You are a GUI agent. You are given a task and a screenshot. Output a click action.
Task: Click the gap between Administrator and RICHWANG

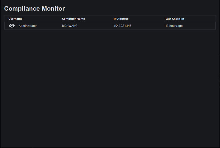tap(49, 26)
